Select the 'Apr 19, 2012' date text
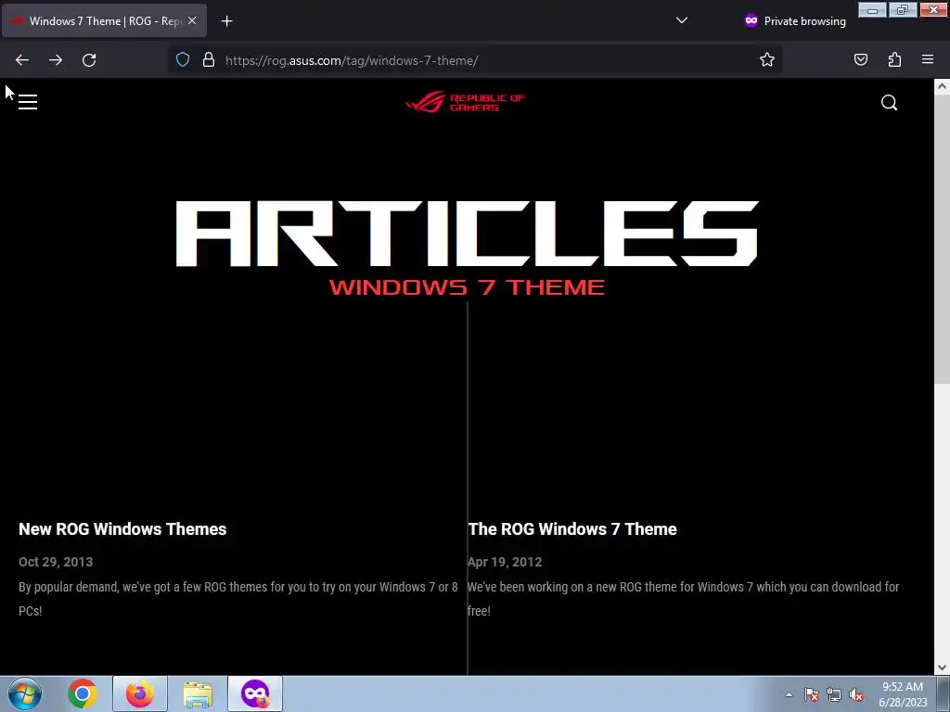The height and width of the screenshot is (712, 950). tap(505, 562)
